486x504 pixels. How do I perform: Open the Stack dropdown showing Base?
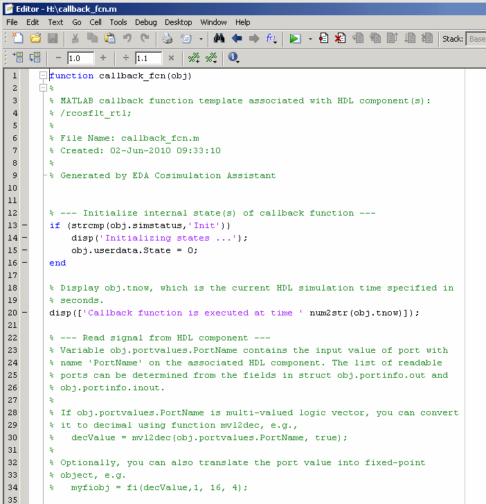476,39
